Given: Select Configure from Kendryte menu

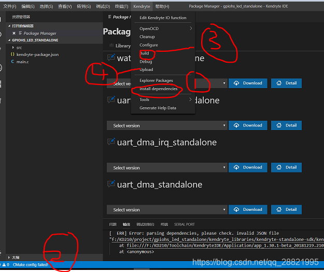Looking at the screenshot, I should [163, 45].
